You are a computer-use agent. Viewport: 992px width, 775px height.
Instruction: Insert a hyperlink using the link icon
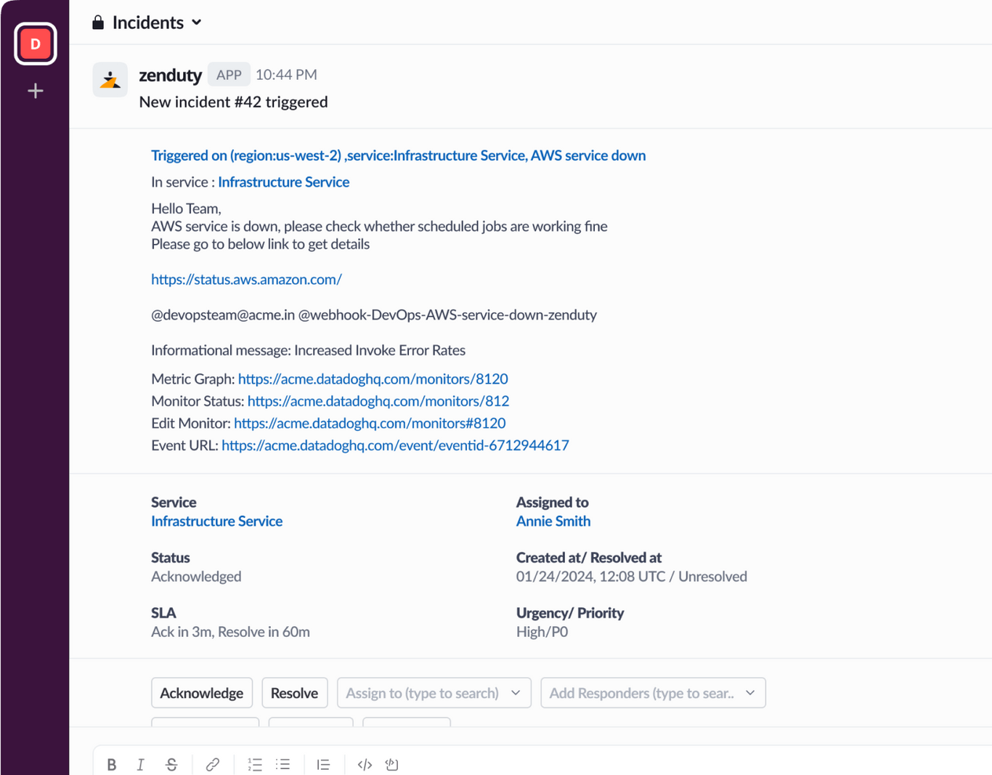[213, 764]
